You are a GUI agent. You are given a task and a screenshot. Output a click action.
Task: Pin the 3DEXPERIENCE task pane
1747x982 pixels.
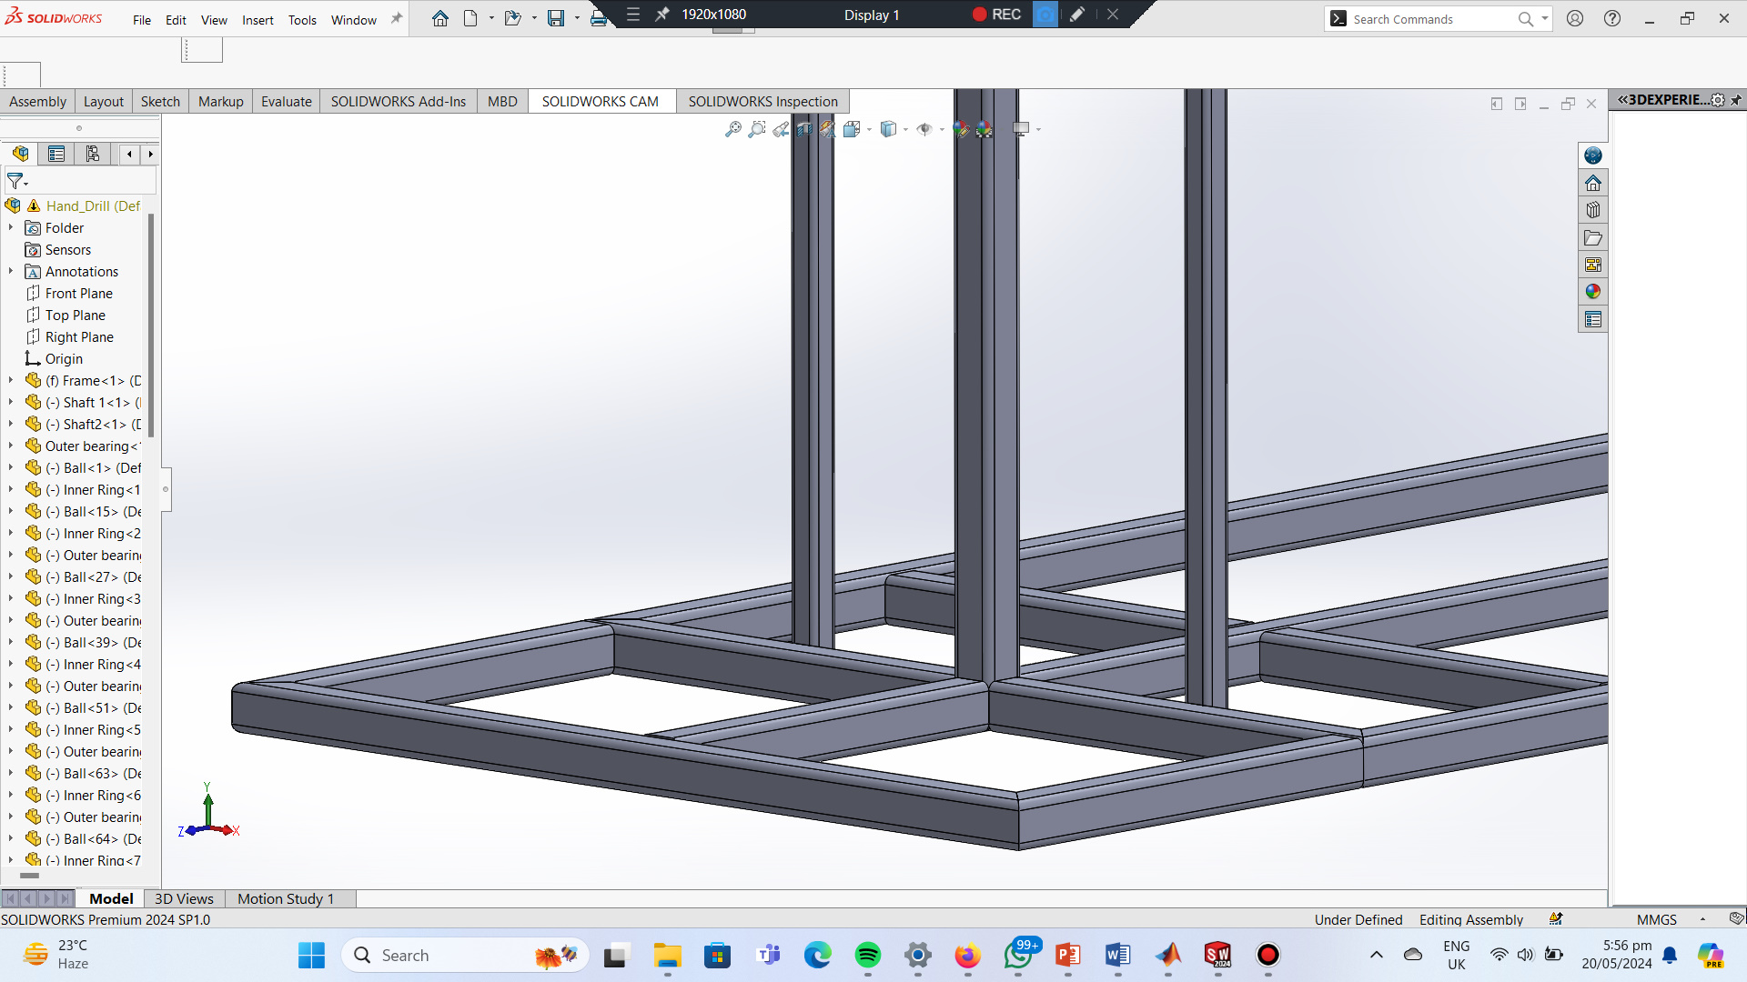pyautogui.click(x=1736, y=100)
